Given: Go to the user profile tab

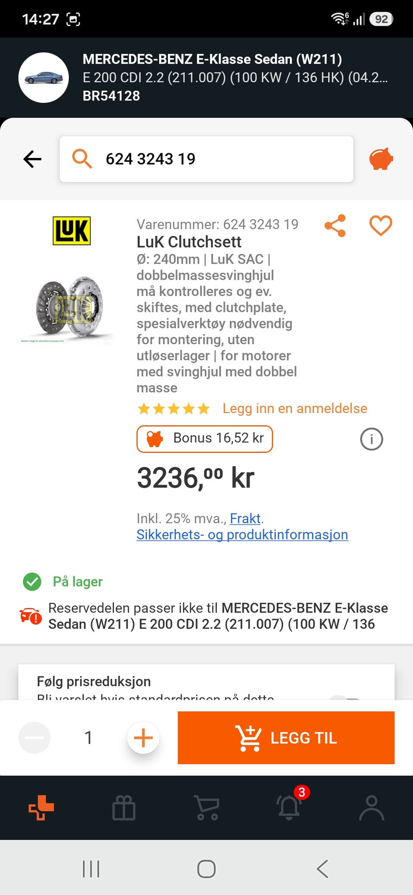Looking at the screenshot, I should tap(372, 808).
